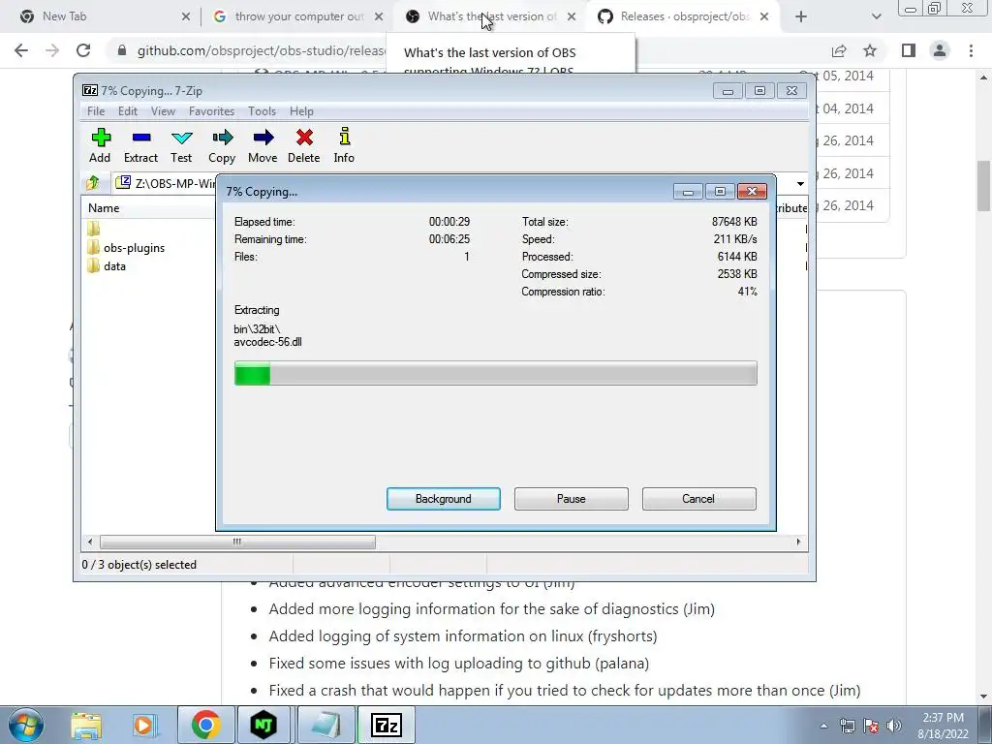Close the New Tab tab
Image resolution: width=992 pixels, height=744 pixels.
click(185, 17)
